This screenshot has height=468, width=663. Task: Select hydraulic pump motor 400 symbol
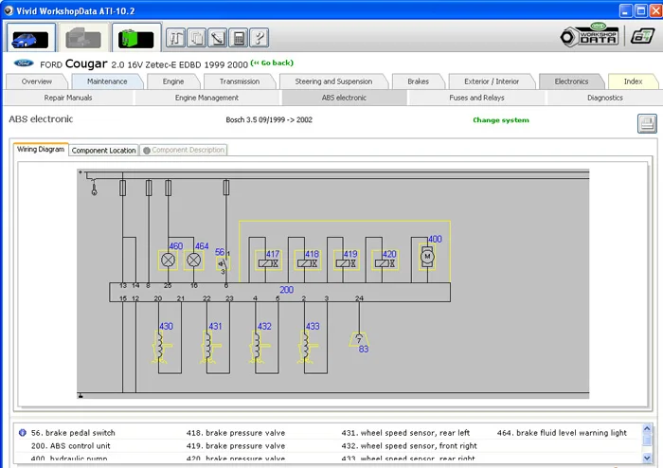(427, 256)
